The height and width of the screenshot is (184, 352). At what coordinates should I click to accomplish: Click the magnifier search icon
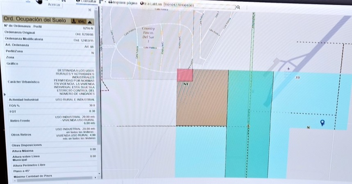(238, 7)
